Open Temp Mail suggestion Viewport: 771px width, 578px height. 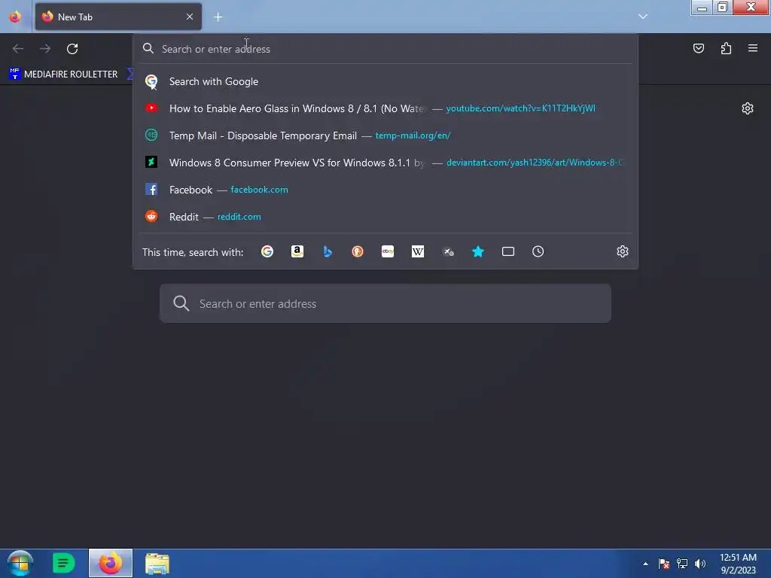click(x=385, y=135)
